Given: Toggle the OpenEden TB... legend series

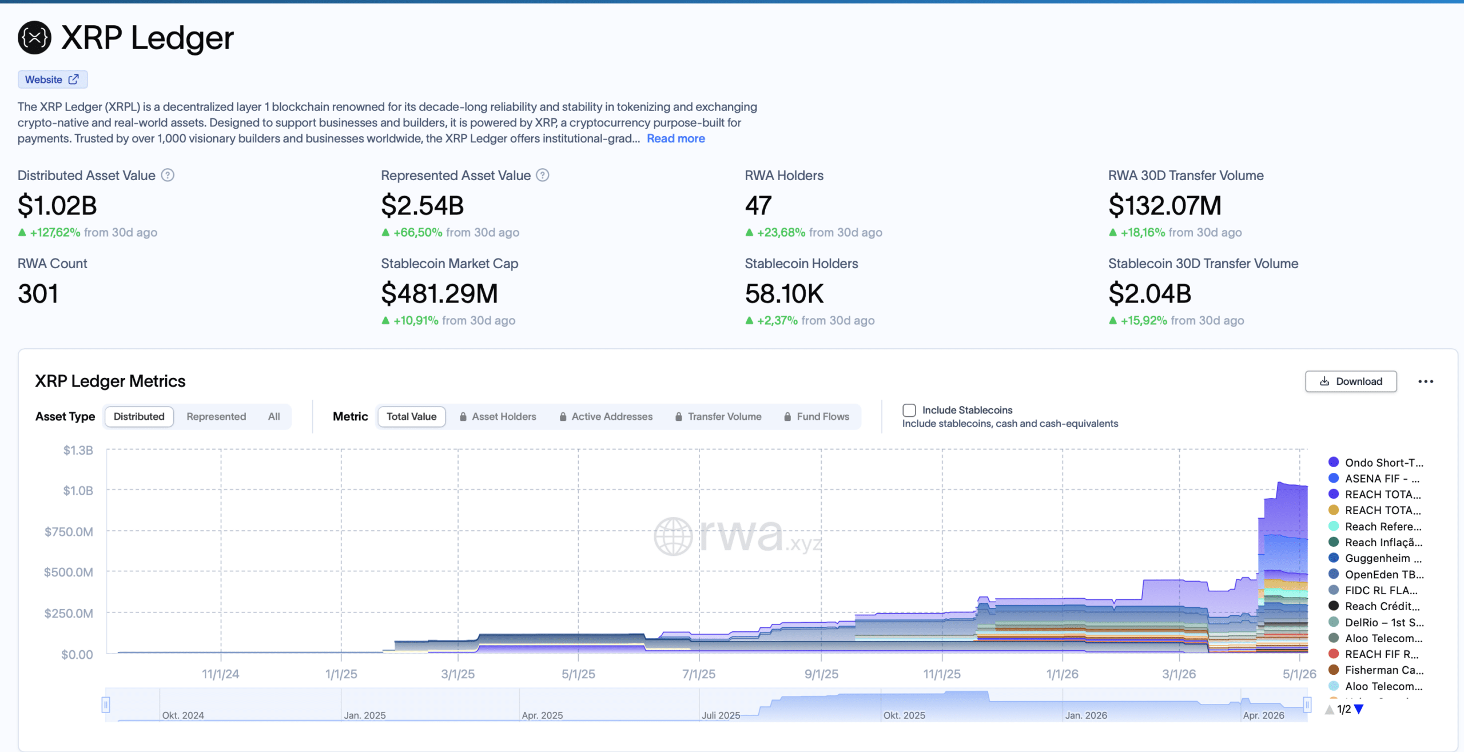Looking at the screenshot, I should click(1377, 575).
